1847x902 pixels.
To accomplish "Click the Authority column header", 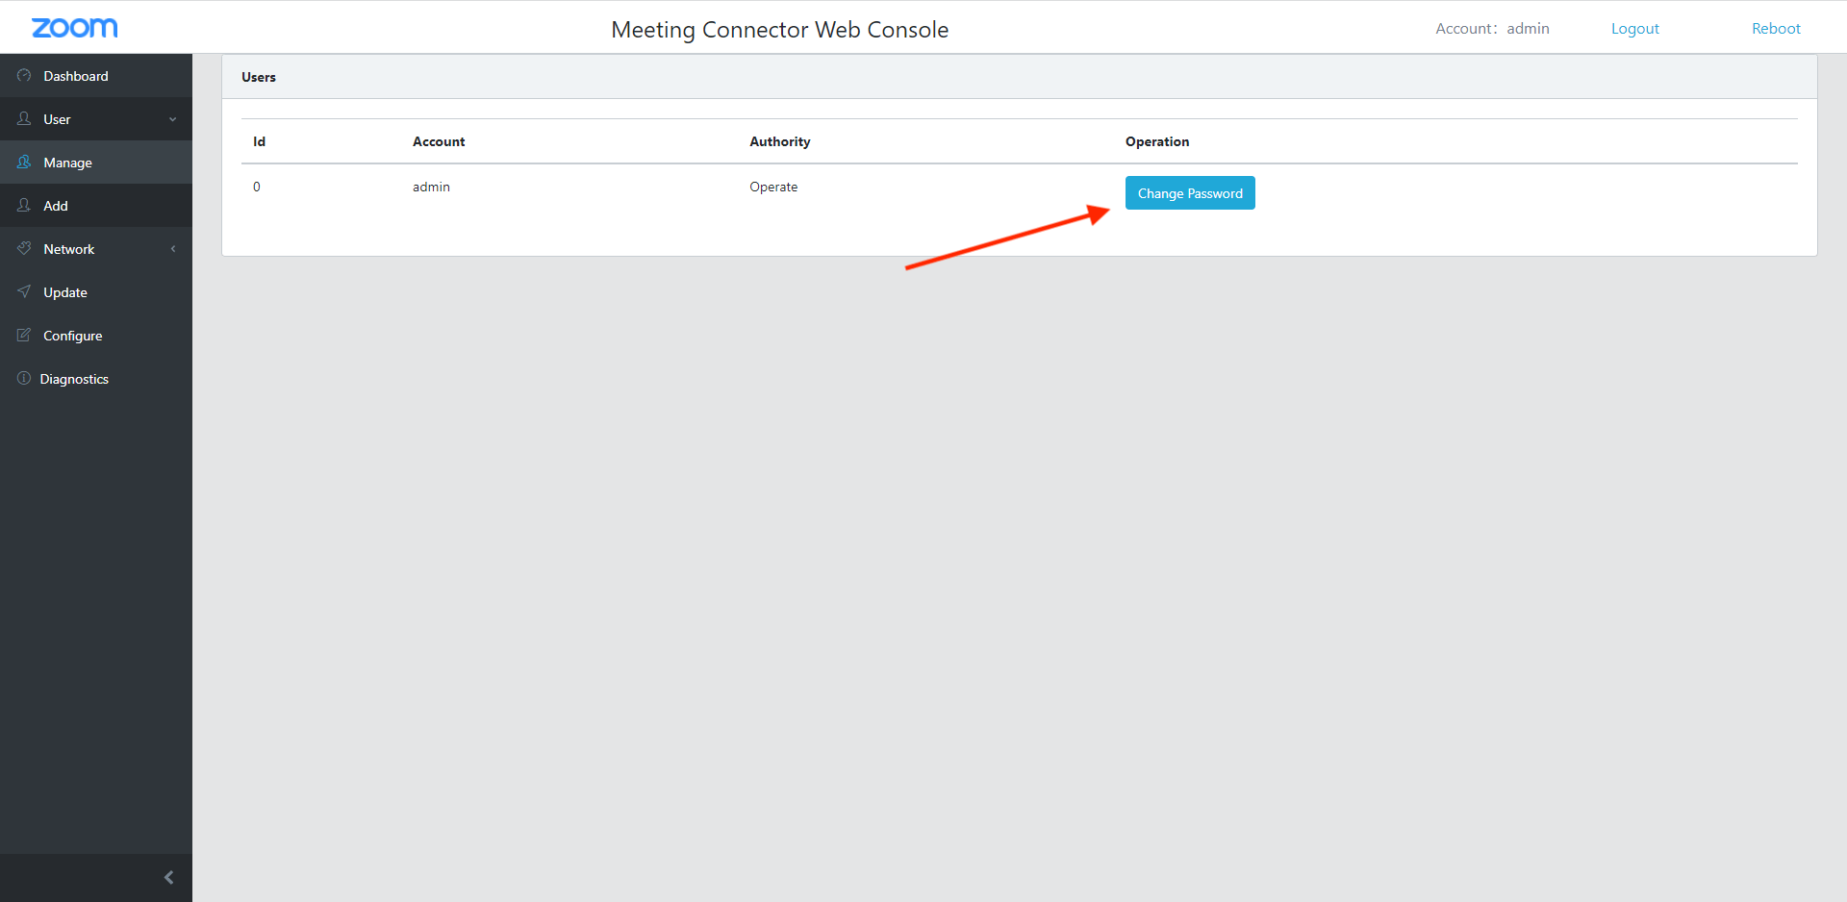I will click(780, 141).
